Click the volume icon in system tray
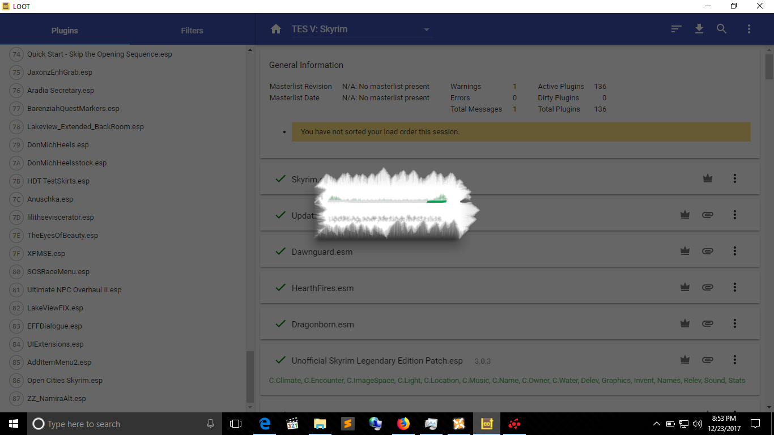Viewport: 774px width, 435px height. 698,424
